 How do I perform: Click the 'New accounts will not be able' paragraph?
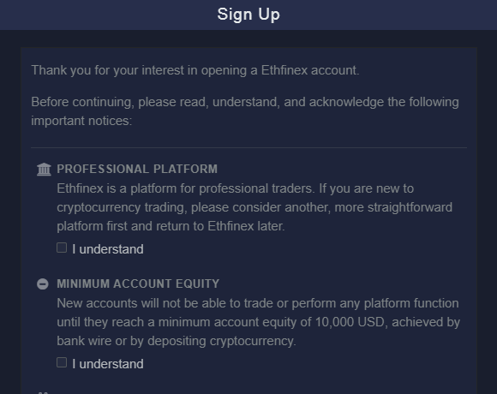tap(258, 322)
